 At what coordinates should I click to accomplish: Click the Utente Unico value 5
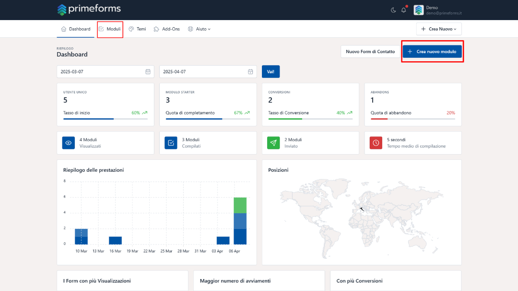coord(65,100)
